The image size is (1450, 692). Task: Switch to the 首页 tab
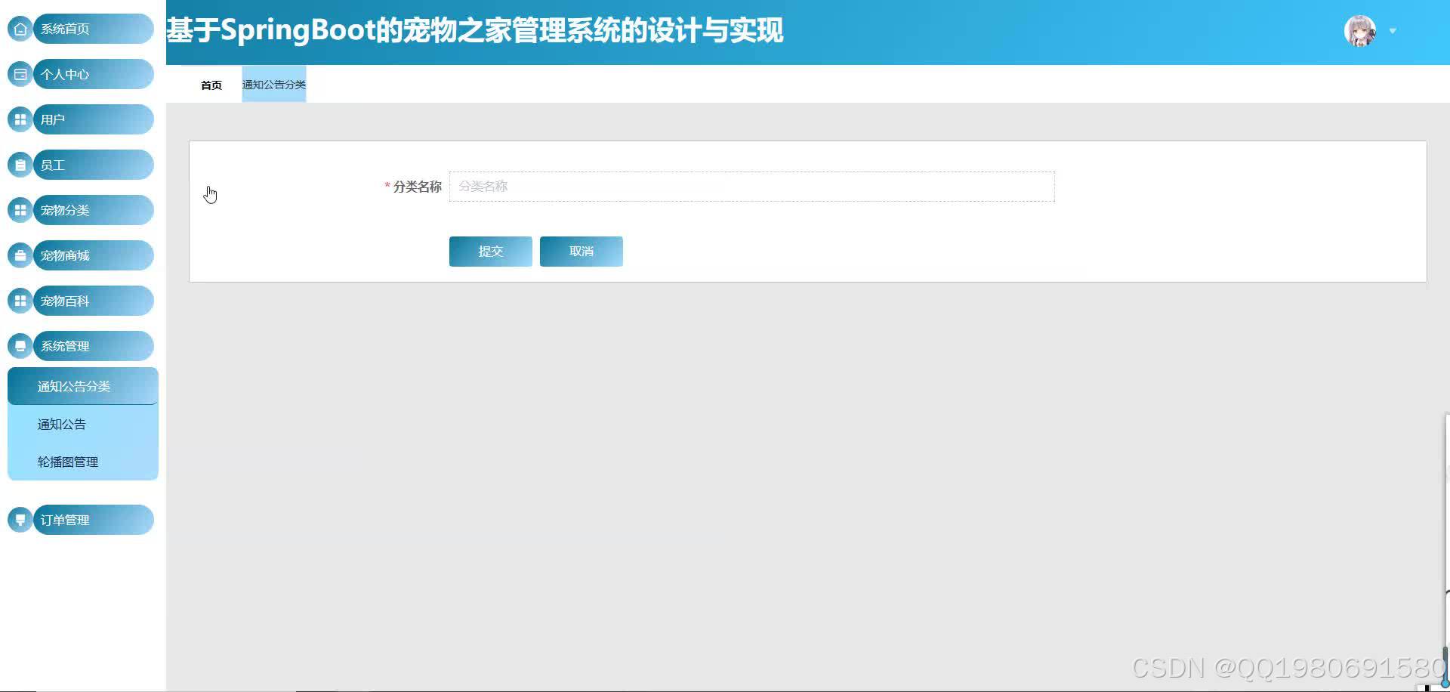coord(210,85)
